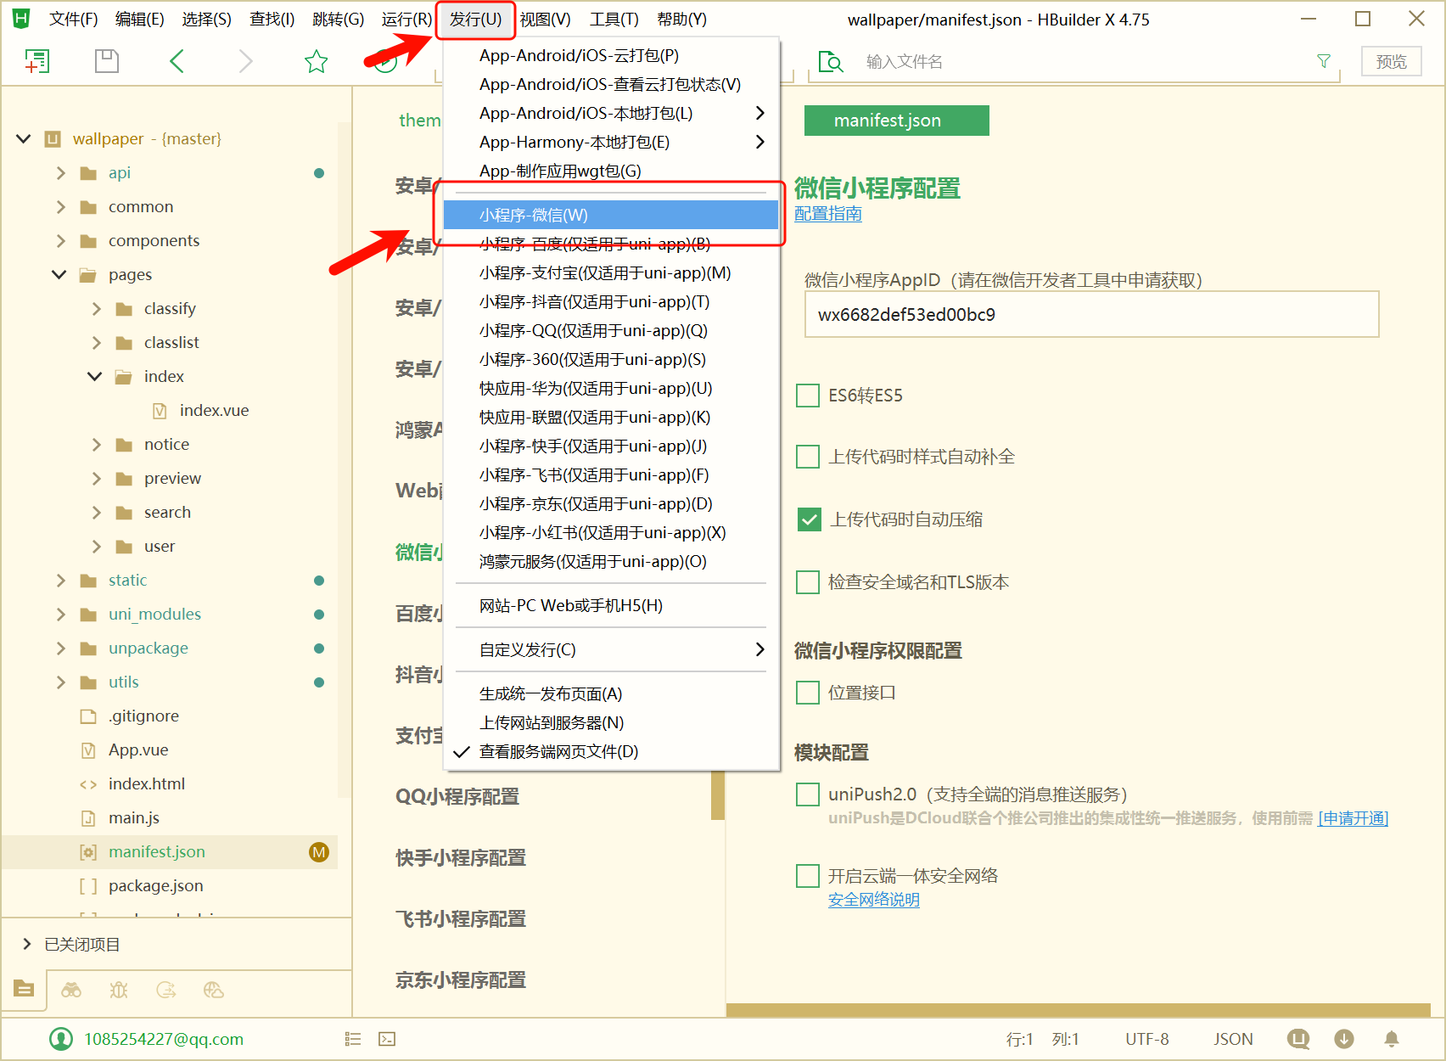Open the cloud globe panel icon

[x=214, y=990]
